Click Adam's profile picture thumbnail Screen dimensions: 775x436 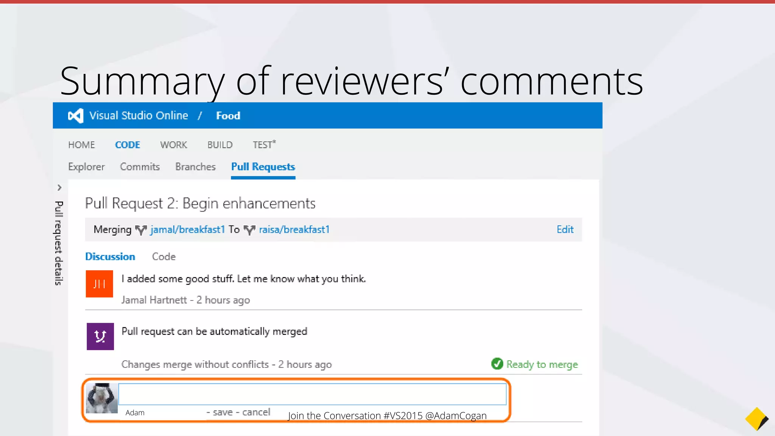[102, 398]
